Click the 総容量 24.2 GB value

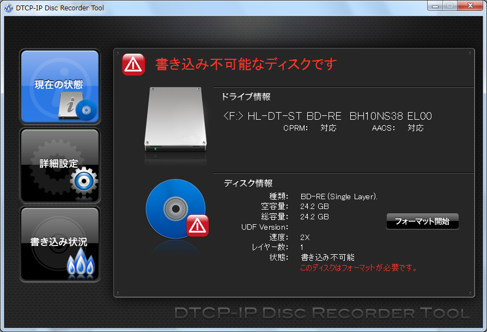pos(314,217)
